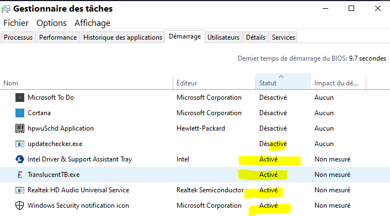Click the Windows Security shield icon
390x216 pixels.
pos(20,206)
